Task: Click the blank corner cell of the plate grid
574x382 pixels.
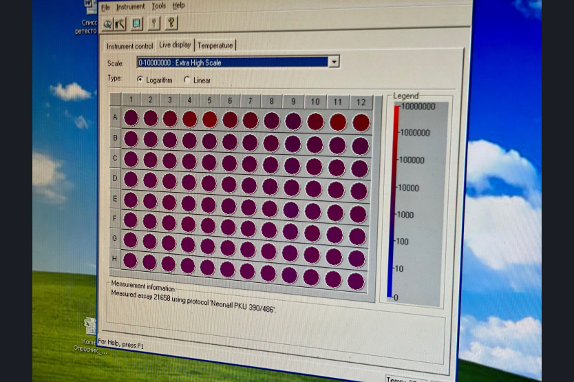Action: (x=116, y=99)
